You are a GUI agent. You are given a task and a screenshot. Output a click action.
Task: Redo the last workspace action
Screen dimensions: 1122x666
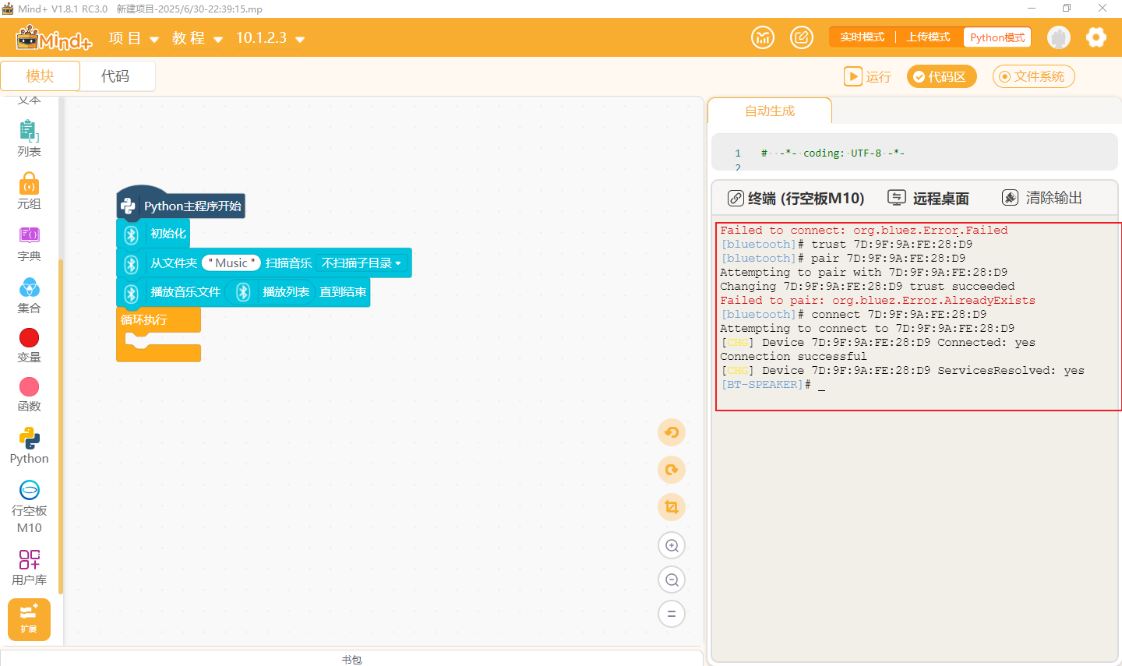672,470
